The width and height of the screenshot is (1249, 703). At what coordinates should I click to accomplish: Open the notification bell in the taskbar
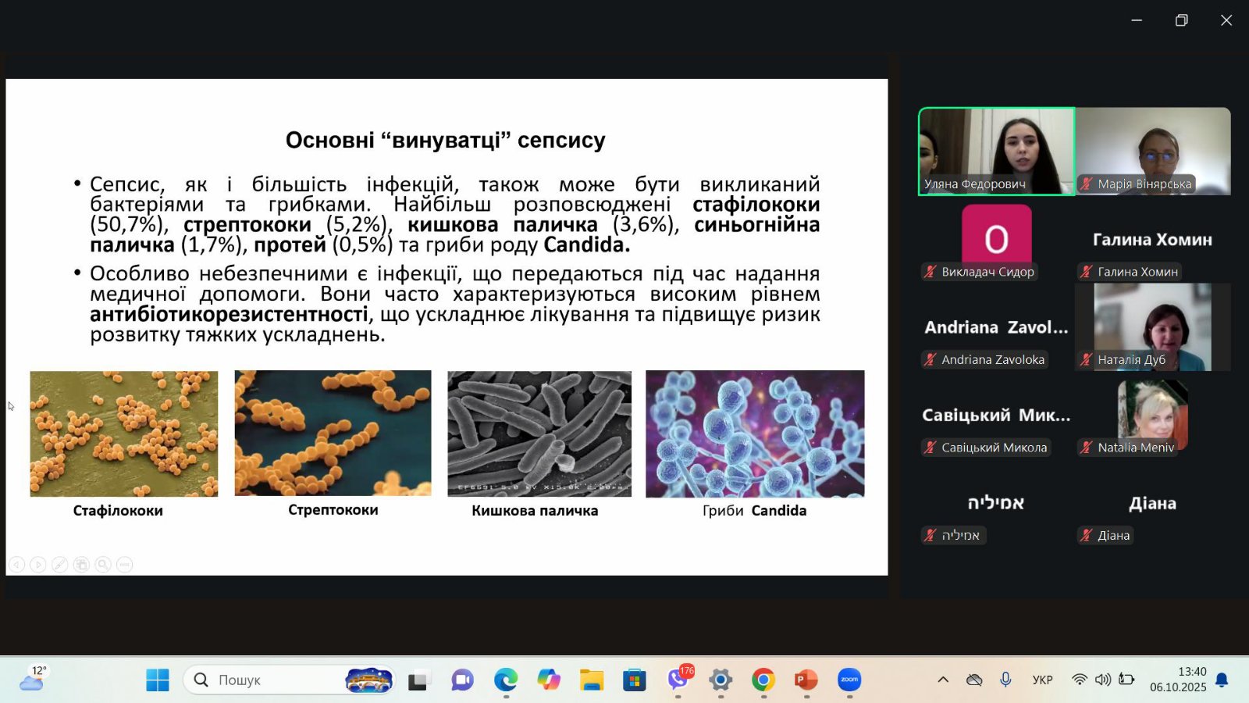tap(1222, 680)
